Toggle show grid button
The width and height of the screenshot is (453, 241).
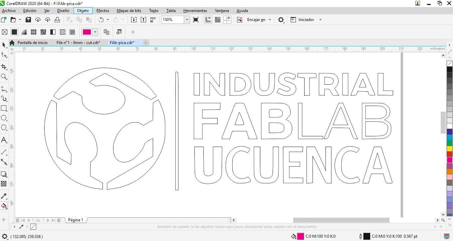click(x=218, y=20)
